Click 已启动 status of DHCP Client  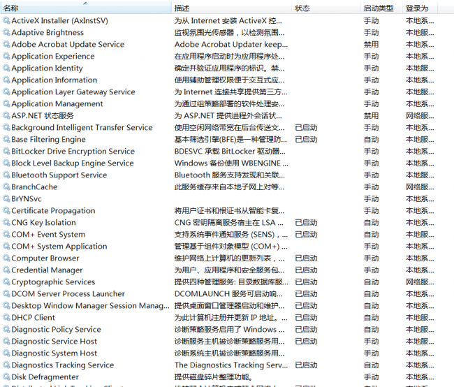click(306, 317)
